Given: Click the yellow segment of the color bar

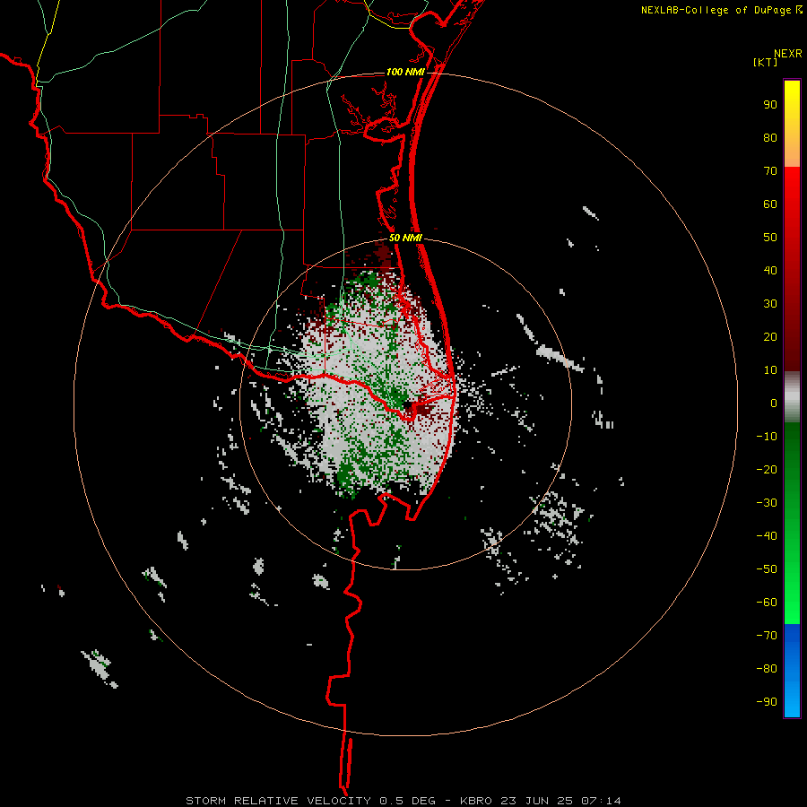Looking at the screenshot, I should [792, 124].
